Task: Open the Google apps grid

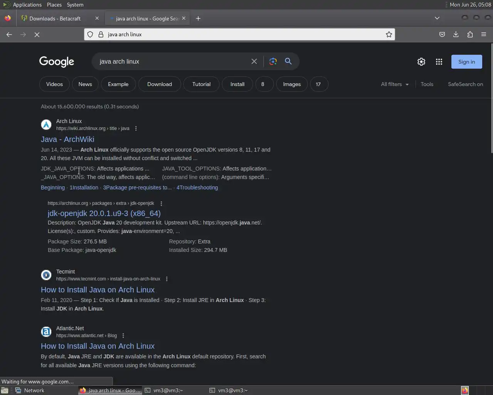Action: pos(439,62)
